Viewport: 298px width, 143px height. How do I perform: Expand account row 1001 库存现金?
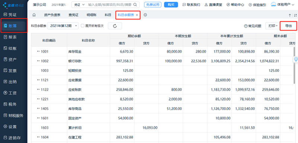(x=39, y=52)
